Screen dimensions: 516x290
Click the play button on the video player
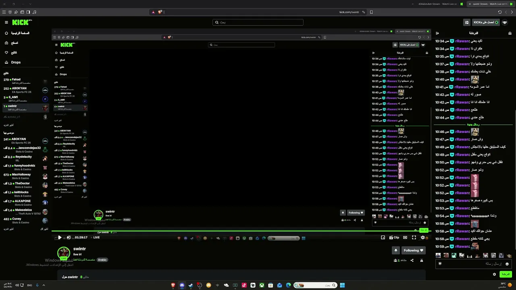coord(60,238)
